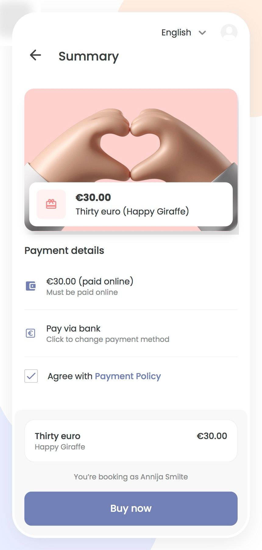Open the user profile avatar

(x=229, y=32)
